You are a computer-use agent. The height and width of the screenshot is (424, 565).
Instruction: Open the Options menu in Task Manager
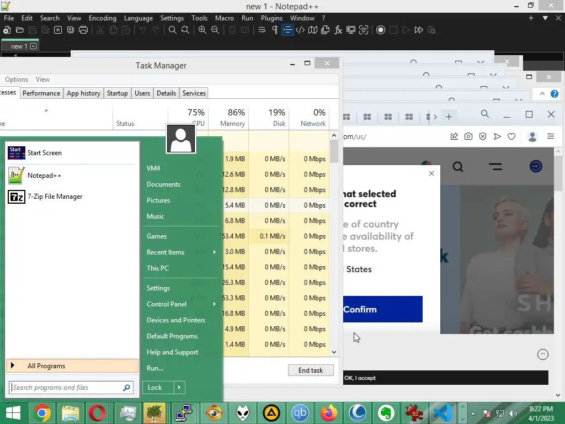pos(16,79)
